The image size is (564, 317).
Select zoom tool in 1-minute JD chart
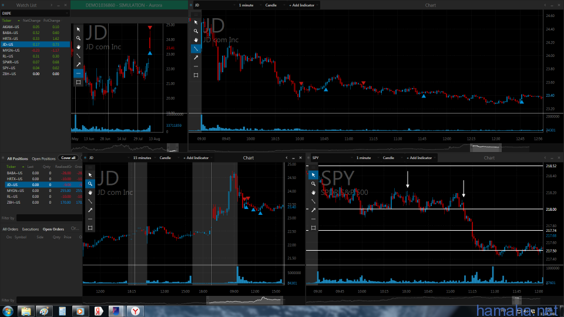pos(196,31)
